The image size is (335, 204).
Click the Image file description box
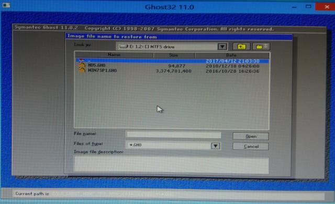coord(171,164)
